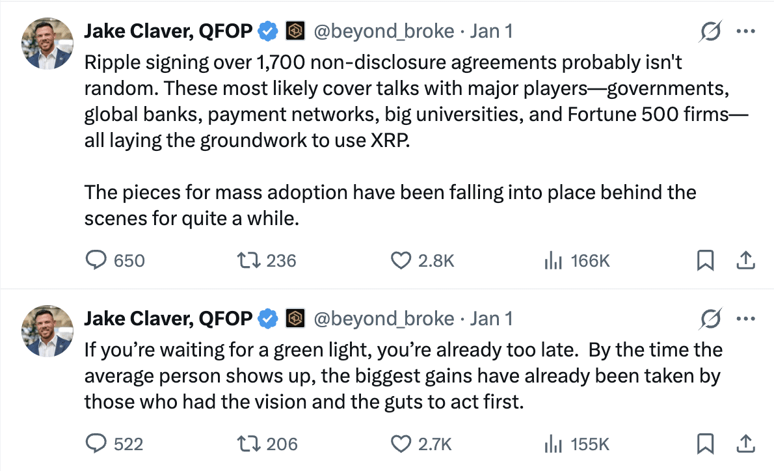Repost the green light tweet
The image size is (774, 471).
point(248,444)
